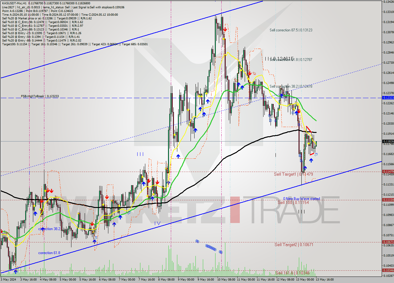This screenshot has height=283, width=394.
Task: Click the red 0.10671 price axis tag
Action: (388, 242)
